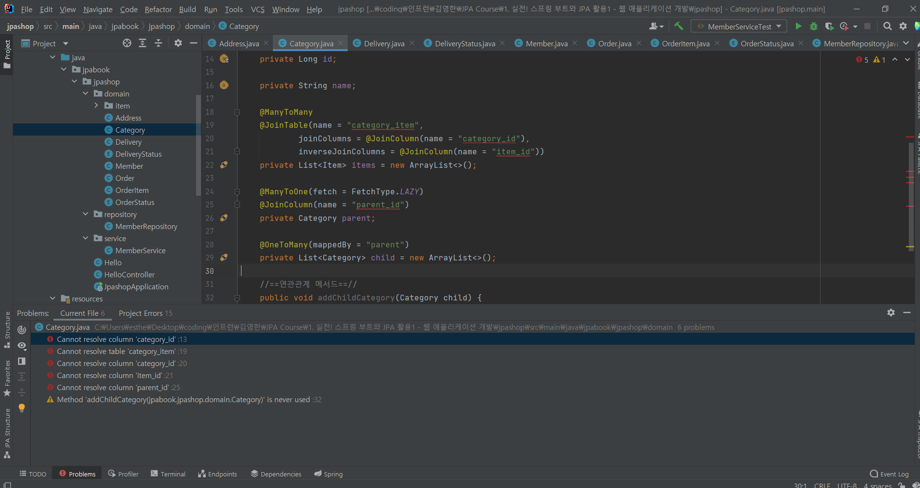Select 'Cannot resolve table category_item' problem
Viewport: 920px width, 488px height.
pos(122,352)
